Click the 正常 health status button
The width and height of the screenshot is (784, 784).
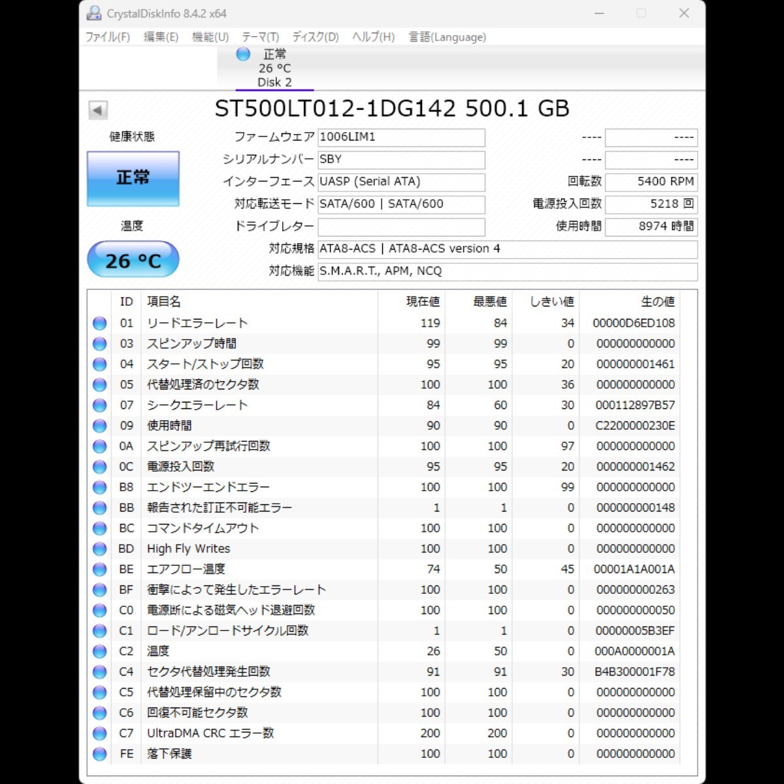(x=133, y=178)
